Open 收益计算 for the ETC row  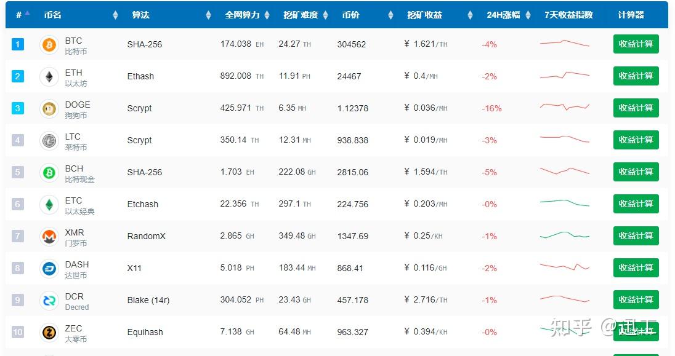636,204
